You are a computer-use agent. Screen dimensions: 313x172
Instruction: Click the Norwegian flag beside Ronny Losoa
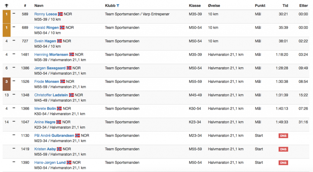coord(60,14)
